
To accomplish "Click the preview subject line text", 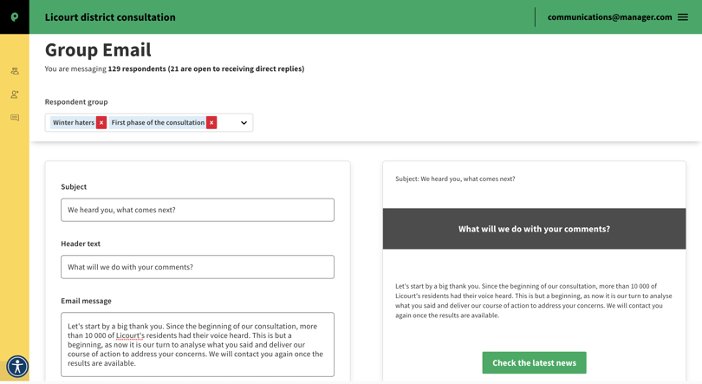I will point(455,179).
